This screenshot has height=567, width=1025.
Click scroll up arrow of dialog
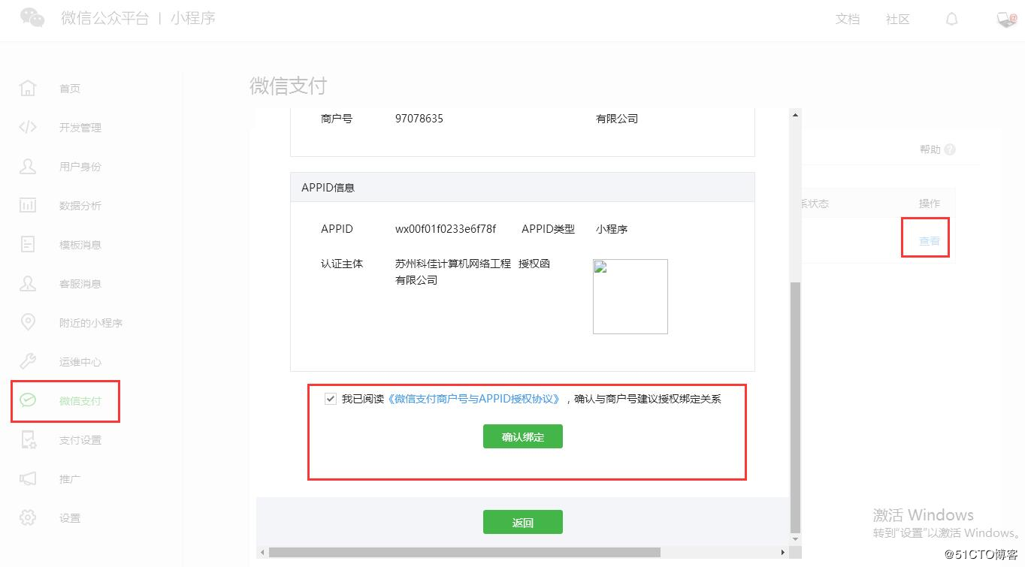pos(796,114)
